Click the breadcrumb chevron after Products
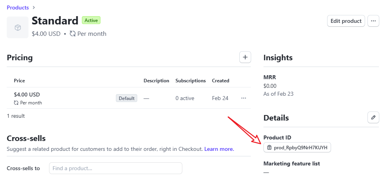Viewport: 390px width, 180px height. [34, 7]
